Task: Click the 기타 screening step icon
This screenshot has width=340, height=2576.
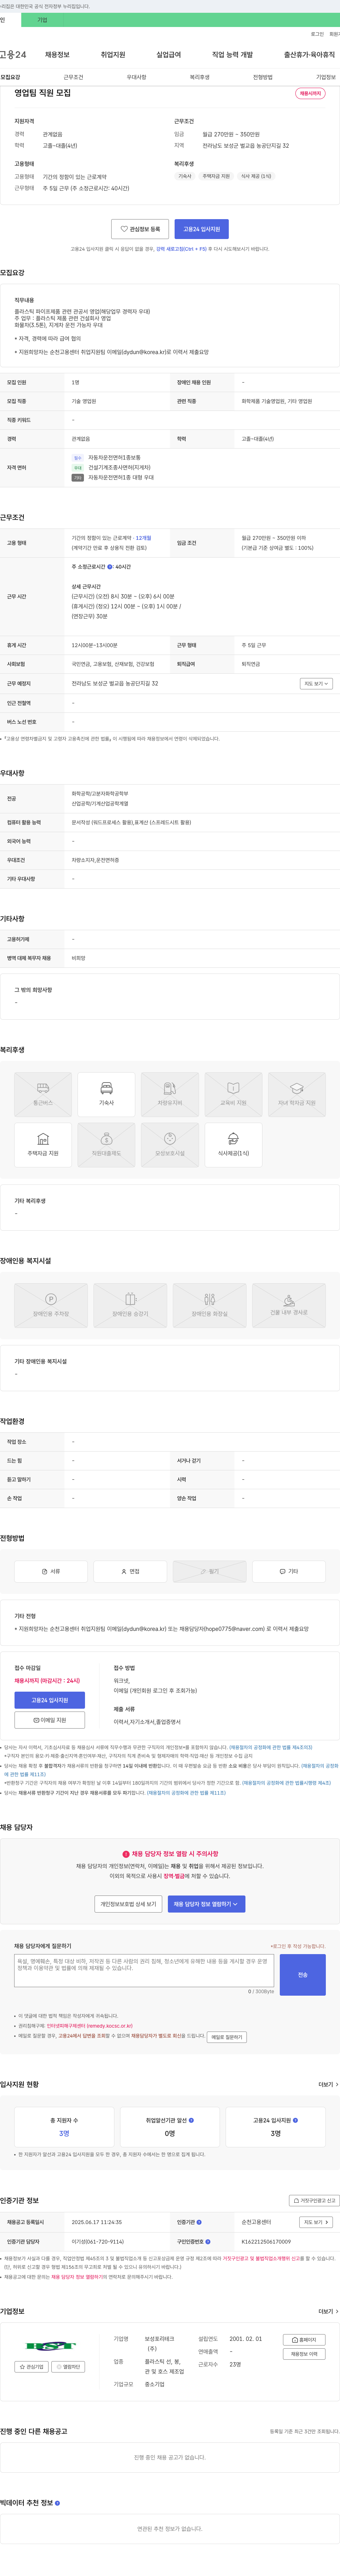Action: point(289,1571)
